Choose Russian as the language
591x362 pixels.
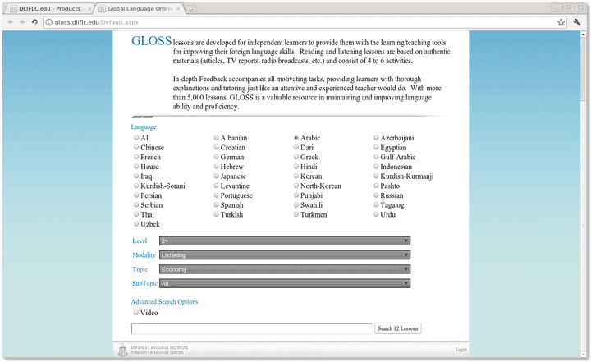377,196
